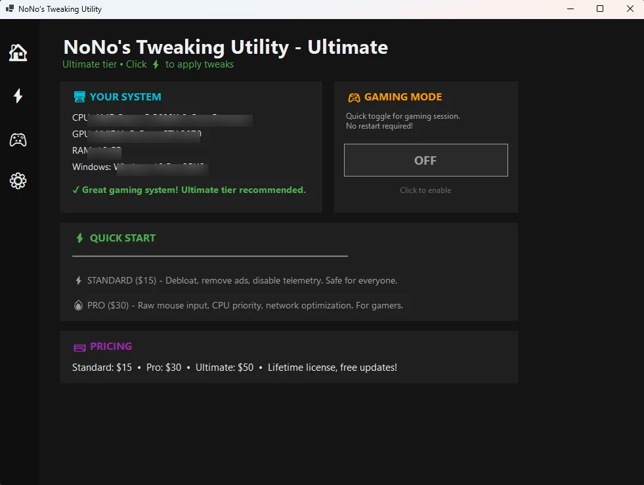This screenshot has width=644, height=485.
Task: Click the card icon beside PRICING
Action: [79, 346]
